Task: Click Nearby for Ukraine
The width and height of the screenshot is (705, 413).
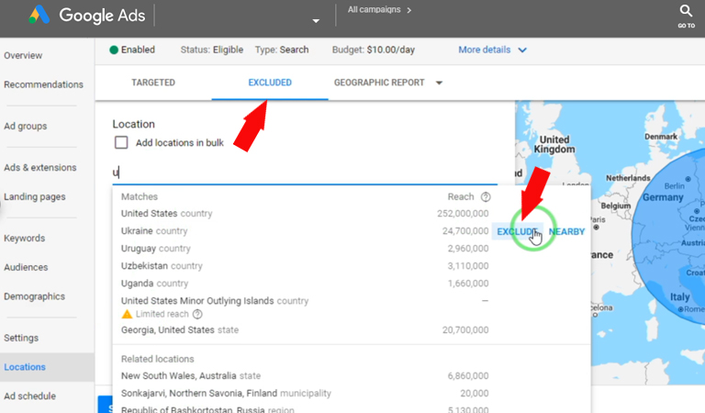Action: (566, 232)
